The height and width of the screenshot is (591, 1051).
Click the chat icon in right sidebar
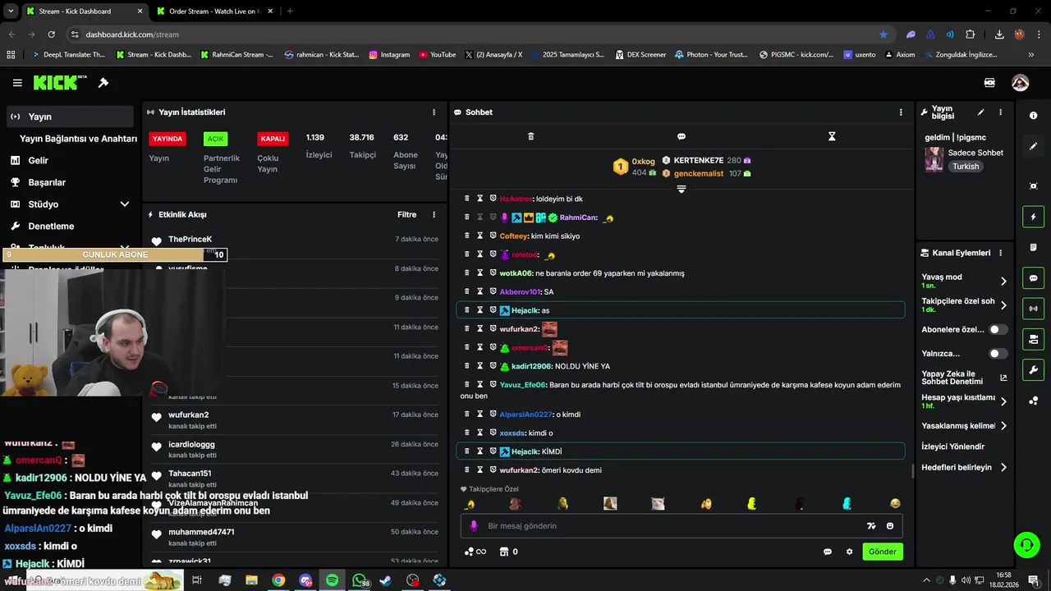click(x=1033, y=278)
